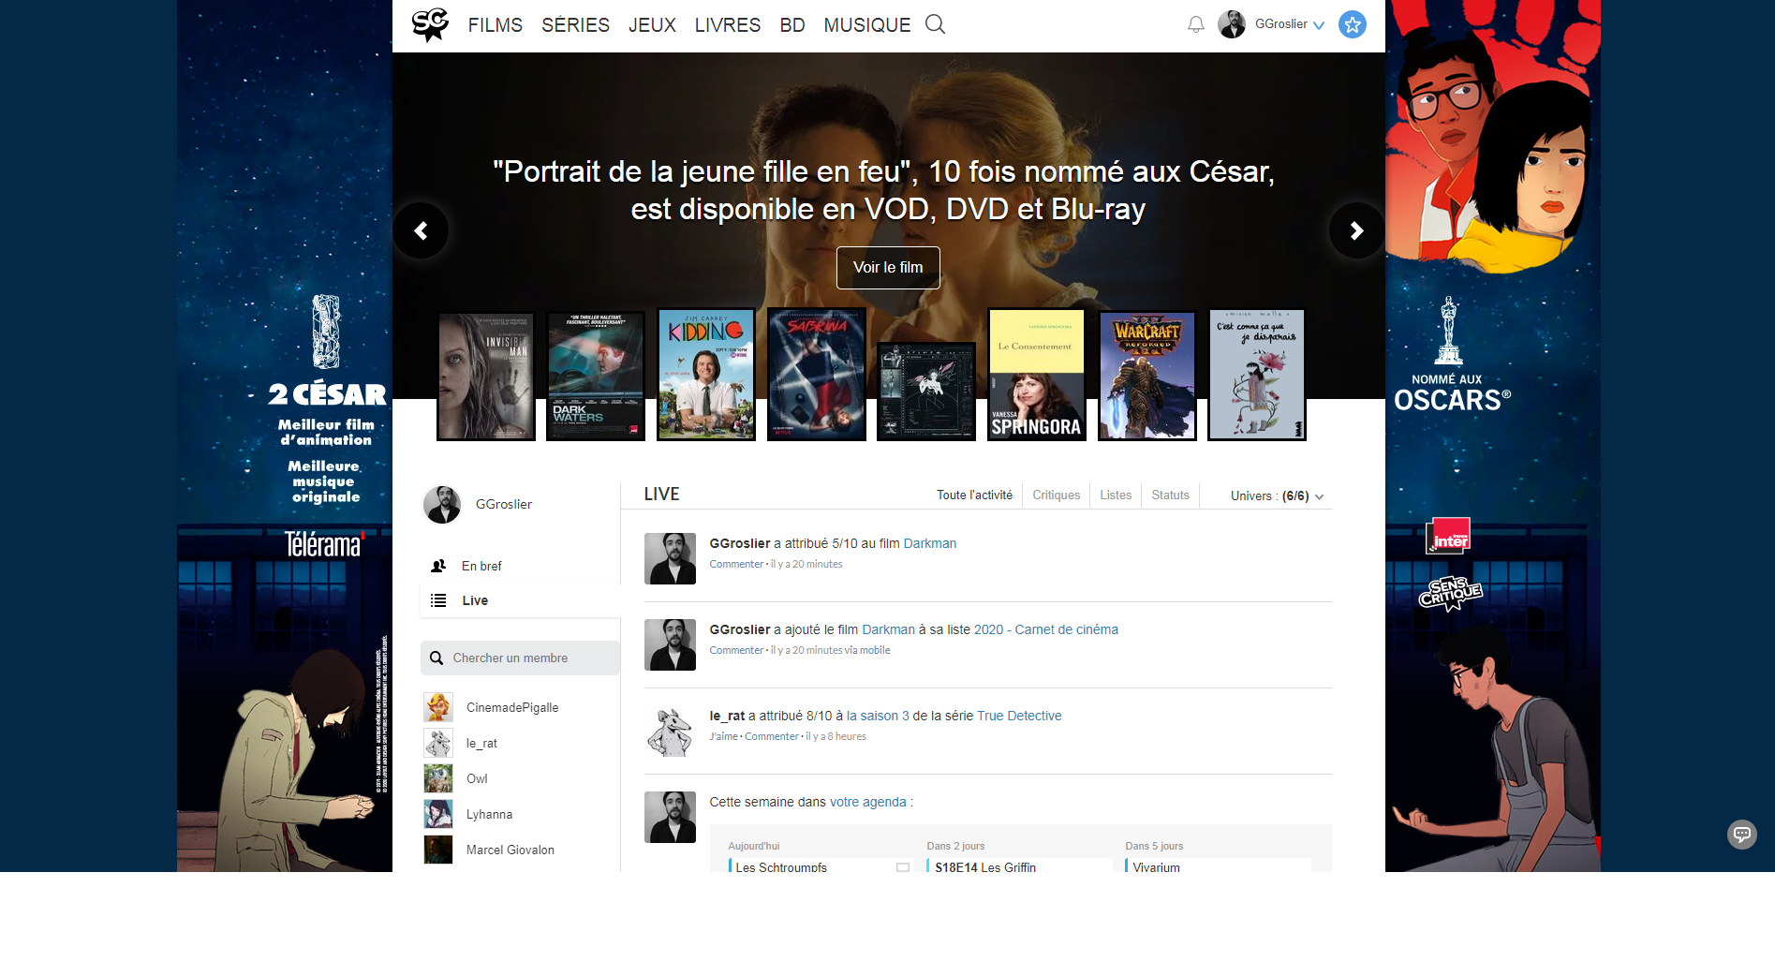Select the Kidding poster thumbnail
The width and height of the screenshot is (1775, 976).
pyautogui.click(x=705, y=375)
